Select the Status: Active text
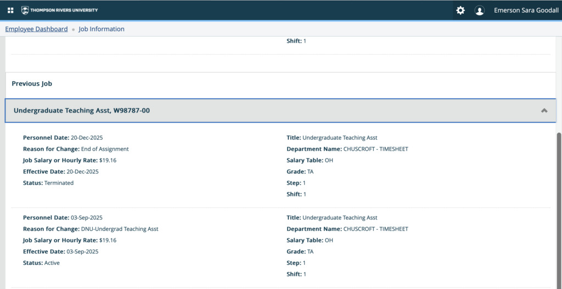This screenshot has height=289, width=562. (42, 263)
